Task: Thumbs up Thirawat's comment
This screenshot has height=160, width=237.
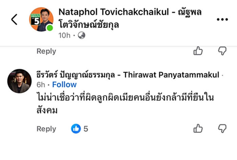Action: point(198,129)
